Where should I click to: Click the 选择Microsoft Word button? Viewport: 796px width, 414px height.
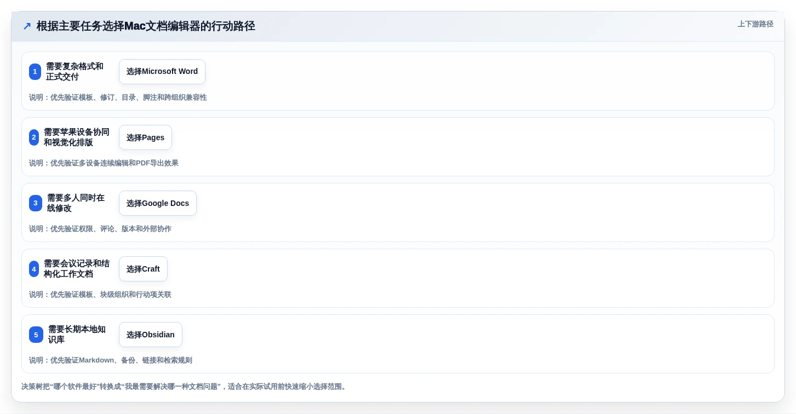pos(162,72)
